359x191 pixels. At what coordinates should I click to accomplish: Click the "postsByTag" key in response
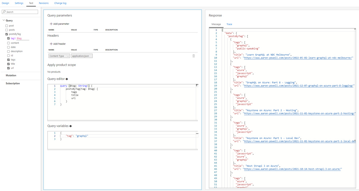[236, 36]
